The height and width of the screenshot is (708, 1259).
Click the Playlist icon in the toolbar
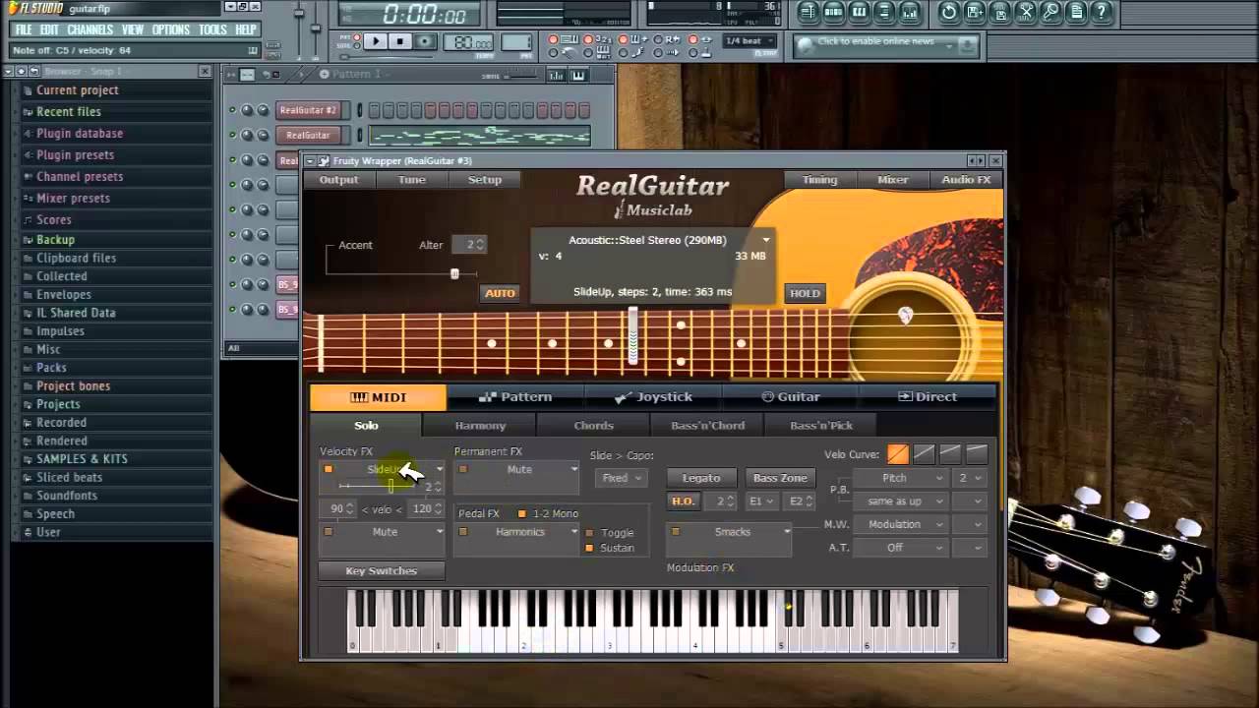(x=808, y=12)
